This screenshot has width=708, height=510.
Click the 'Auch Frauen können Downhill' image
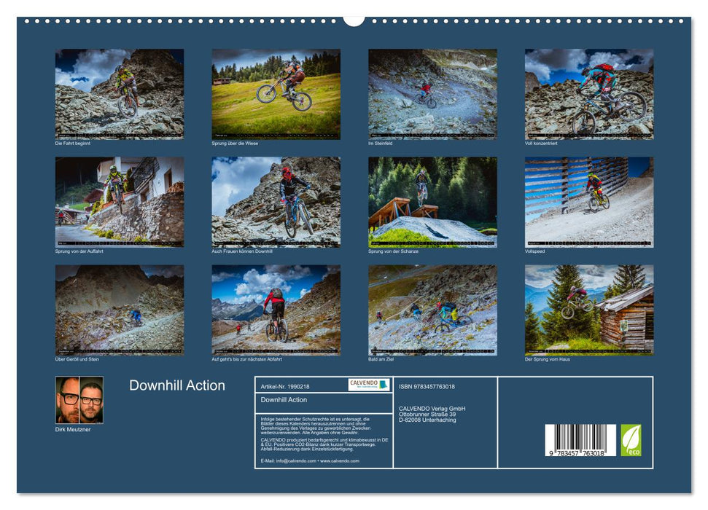273,205
